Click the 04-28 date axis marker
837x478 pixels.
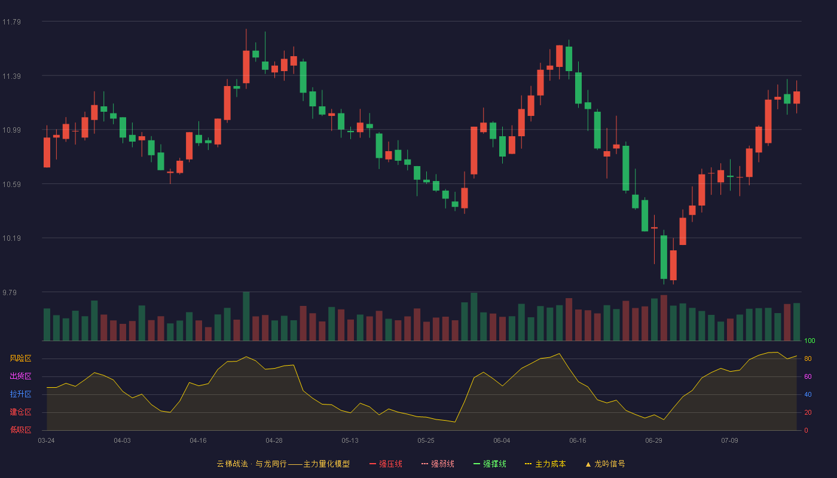pos(274,440)
